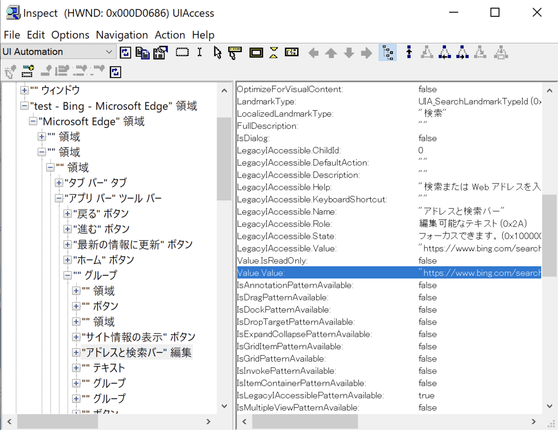
Task: Open the Help menu
Action: click(x=203, y=35)
